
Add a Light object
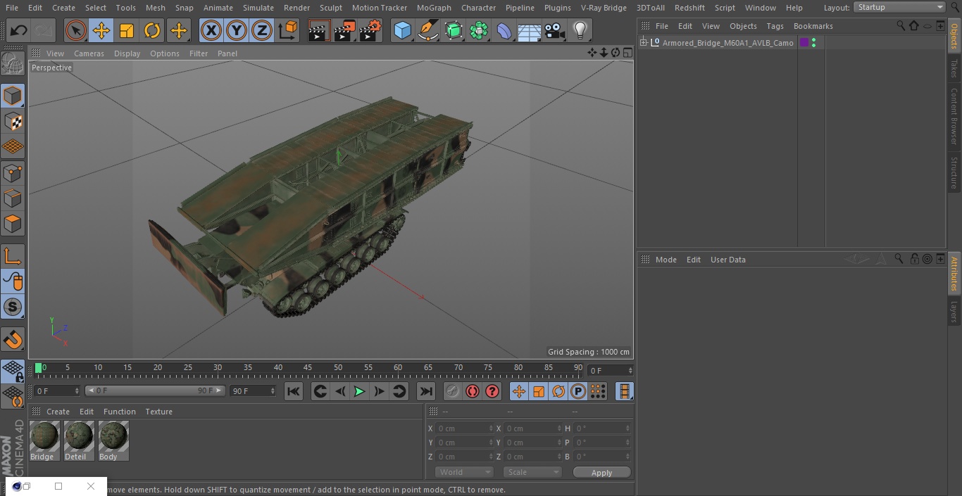[x=580, y=30]
